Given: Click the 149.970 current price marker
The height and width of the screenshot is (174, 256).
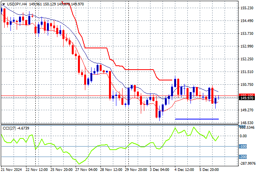Looking at the screenshot, I should [246, 98].
